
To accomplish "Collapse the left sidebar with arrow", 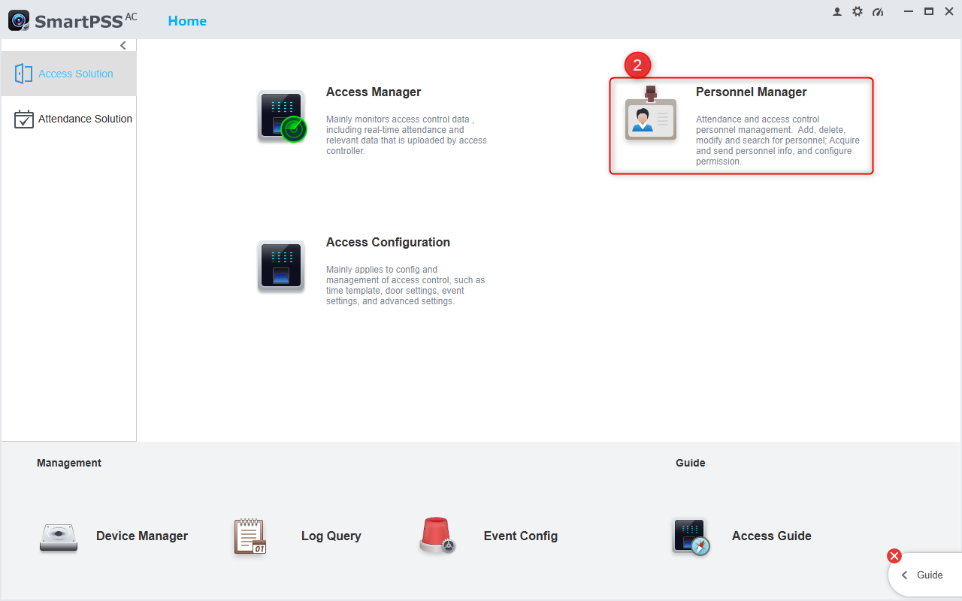I will click(123, 46).
